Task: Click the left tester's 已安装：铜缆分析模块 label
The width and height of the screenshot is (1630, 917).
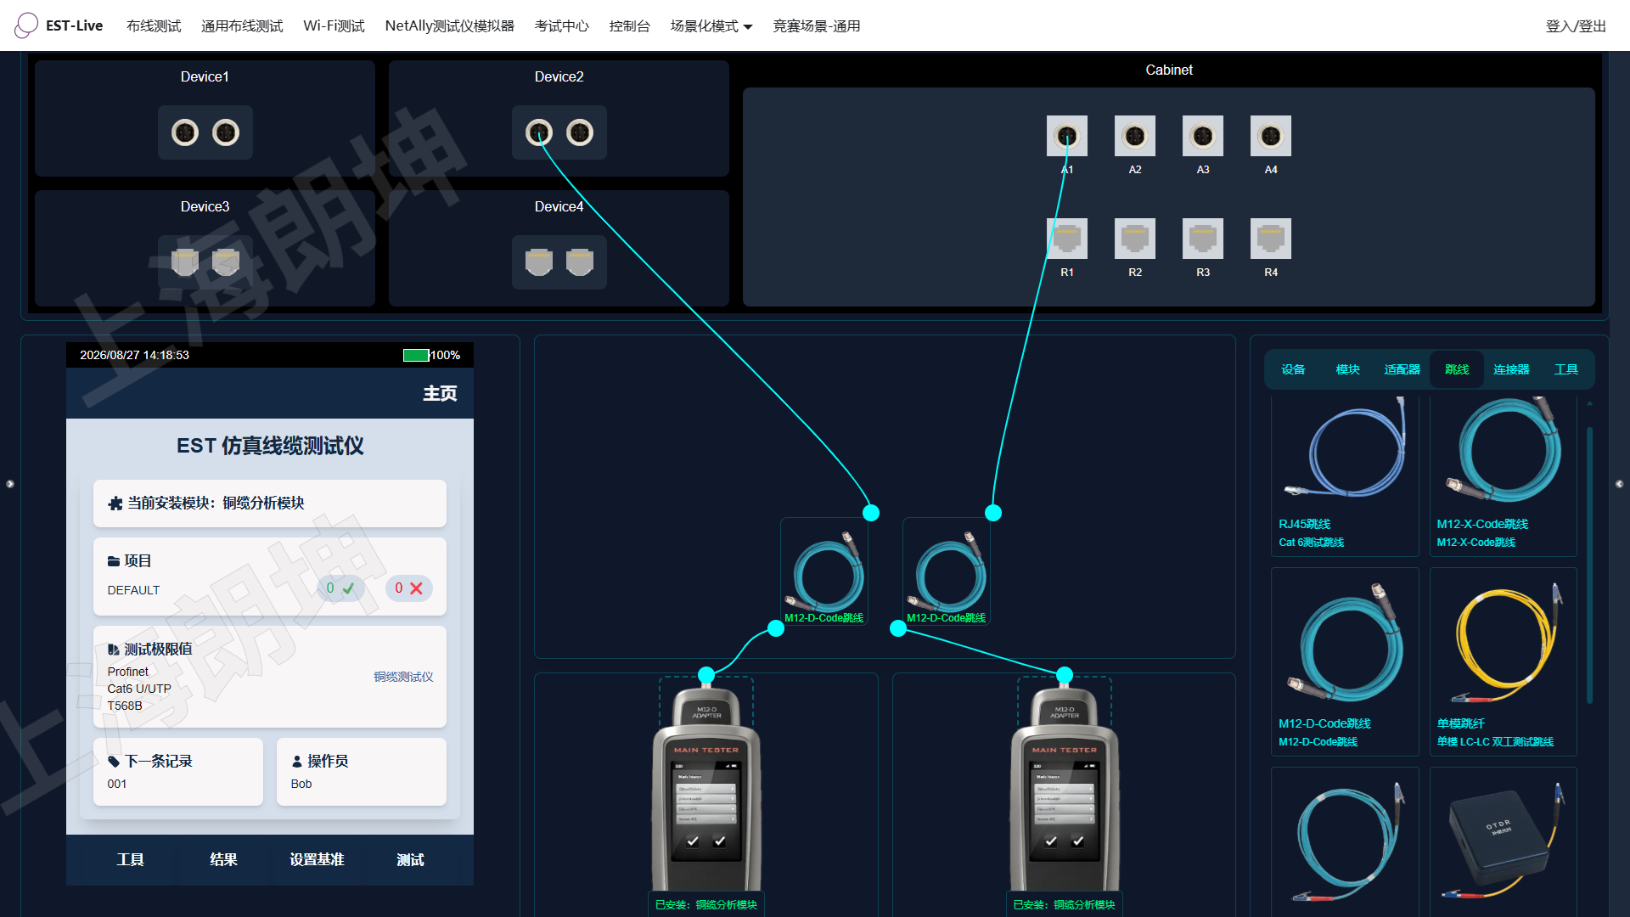Action: click(706, 905)
